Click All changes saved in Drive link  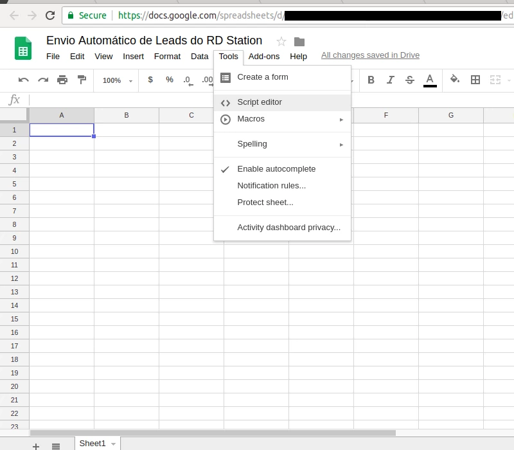370,55
